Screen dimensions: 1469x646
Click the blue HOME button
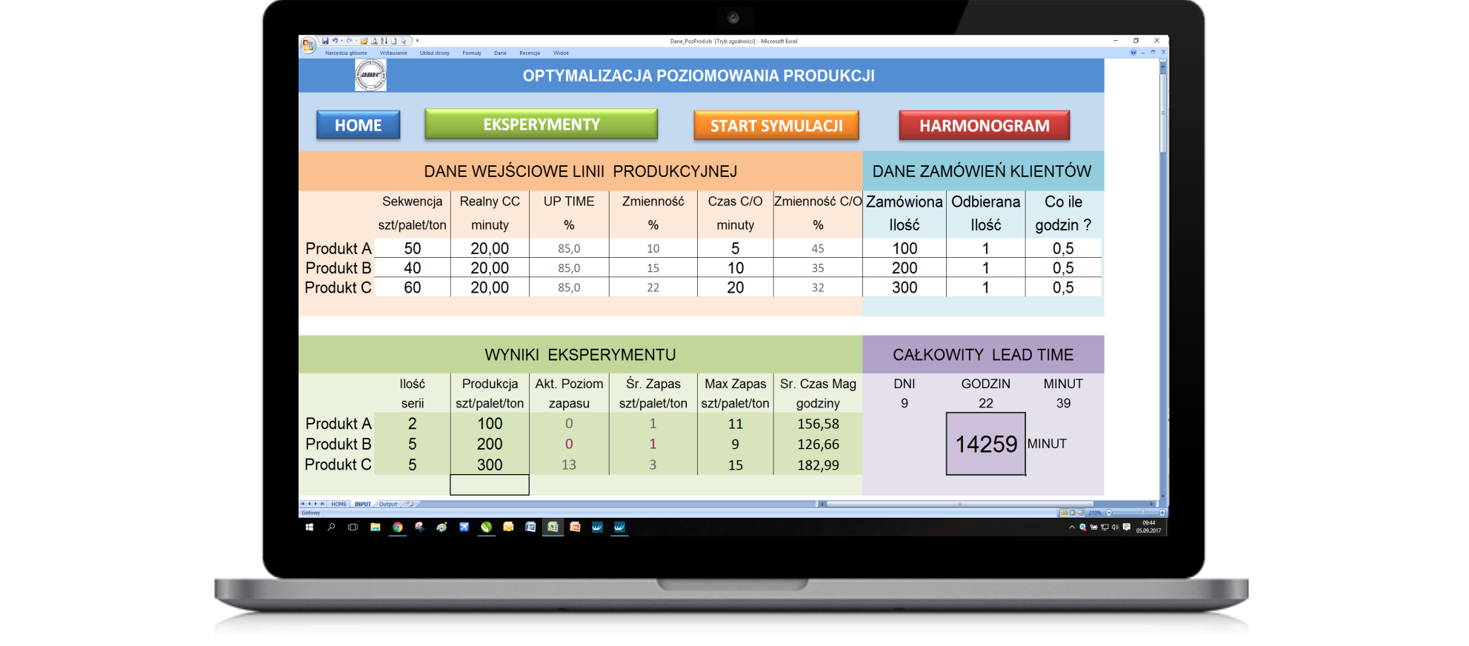pyautogui.click(x=358, y=125)
